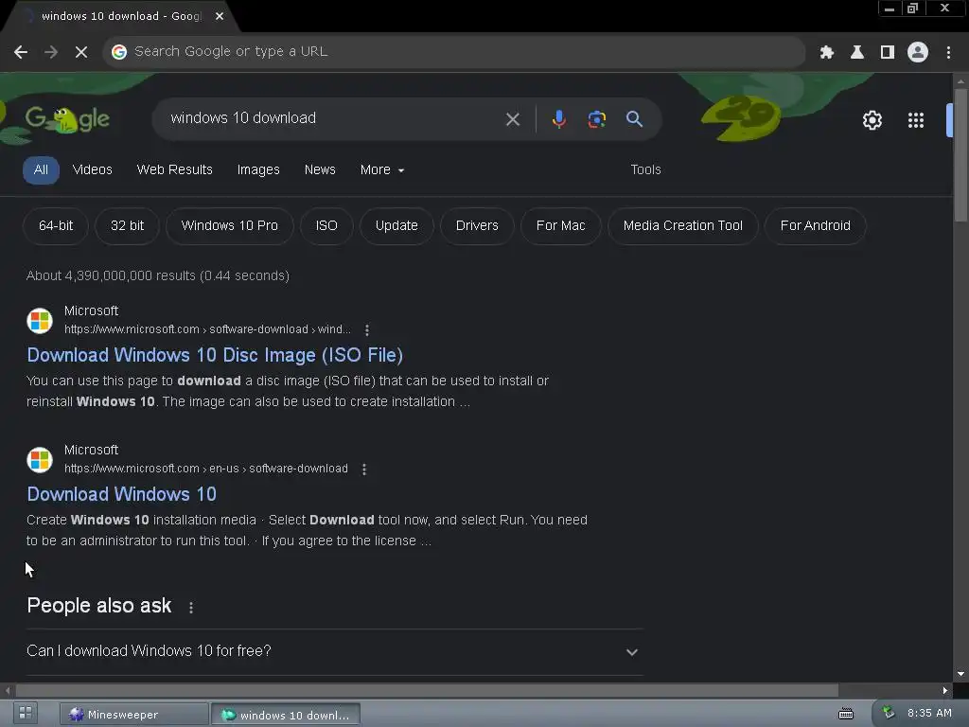Open Download Windows 10 Disc Image link
Viewport: 969px width, 727px height.
tap(215, 356)
